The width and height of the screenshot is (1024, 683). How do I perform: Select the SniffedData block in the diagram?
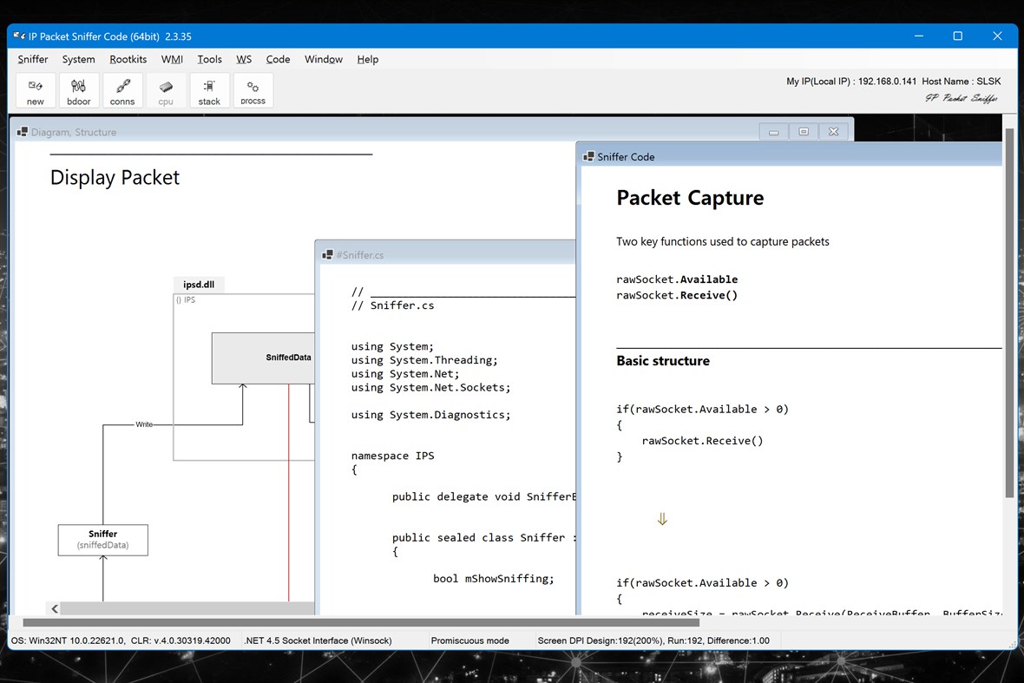pyautogui.click(x=288, y=357)
